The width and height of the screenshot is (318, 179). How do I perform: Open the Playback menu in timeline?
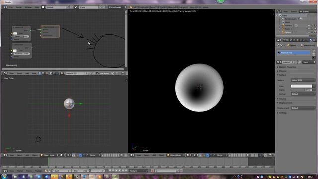click(x=39, y=171)
